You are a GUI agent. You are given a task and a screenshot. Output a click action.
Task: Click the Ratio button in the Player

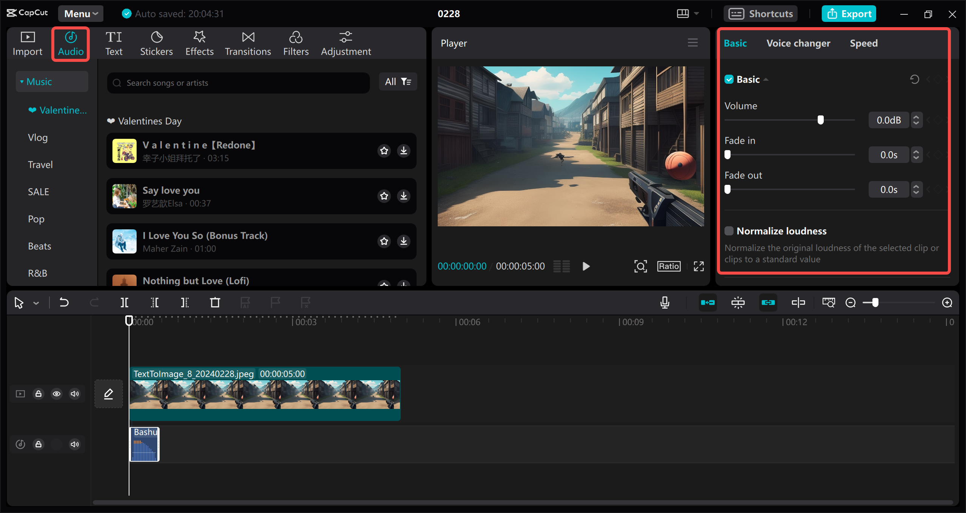[x=668, y=266]
